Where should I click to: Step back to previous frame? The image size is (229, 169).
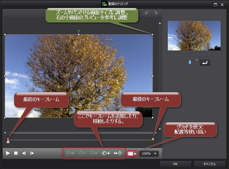tap(24, 153)
